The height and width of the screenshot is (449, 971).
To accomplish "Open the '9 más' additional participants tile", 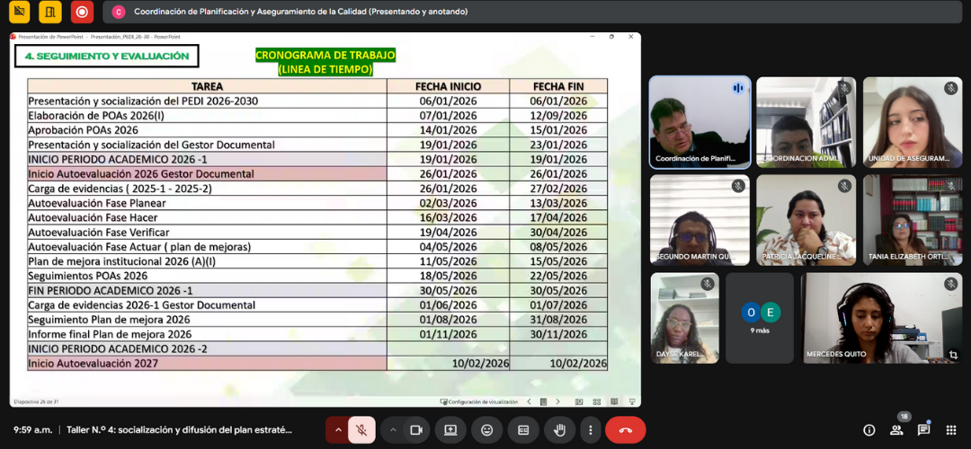I will pos(760,318).
